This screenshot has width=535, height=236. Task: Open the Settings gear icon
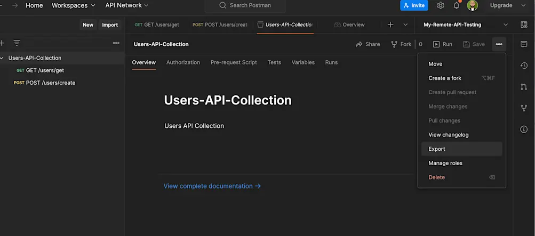[x=441, y=5]
